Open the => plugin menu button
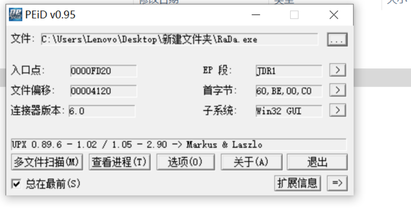The height and width of the screenshot is (216, 411). (337, 183)
